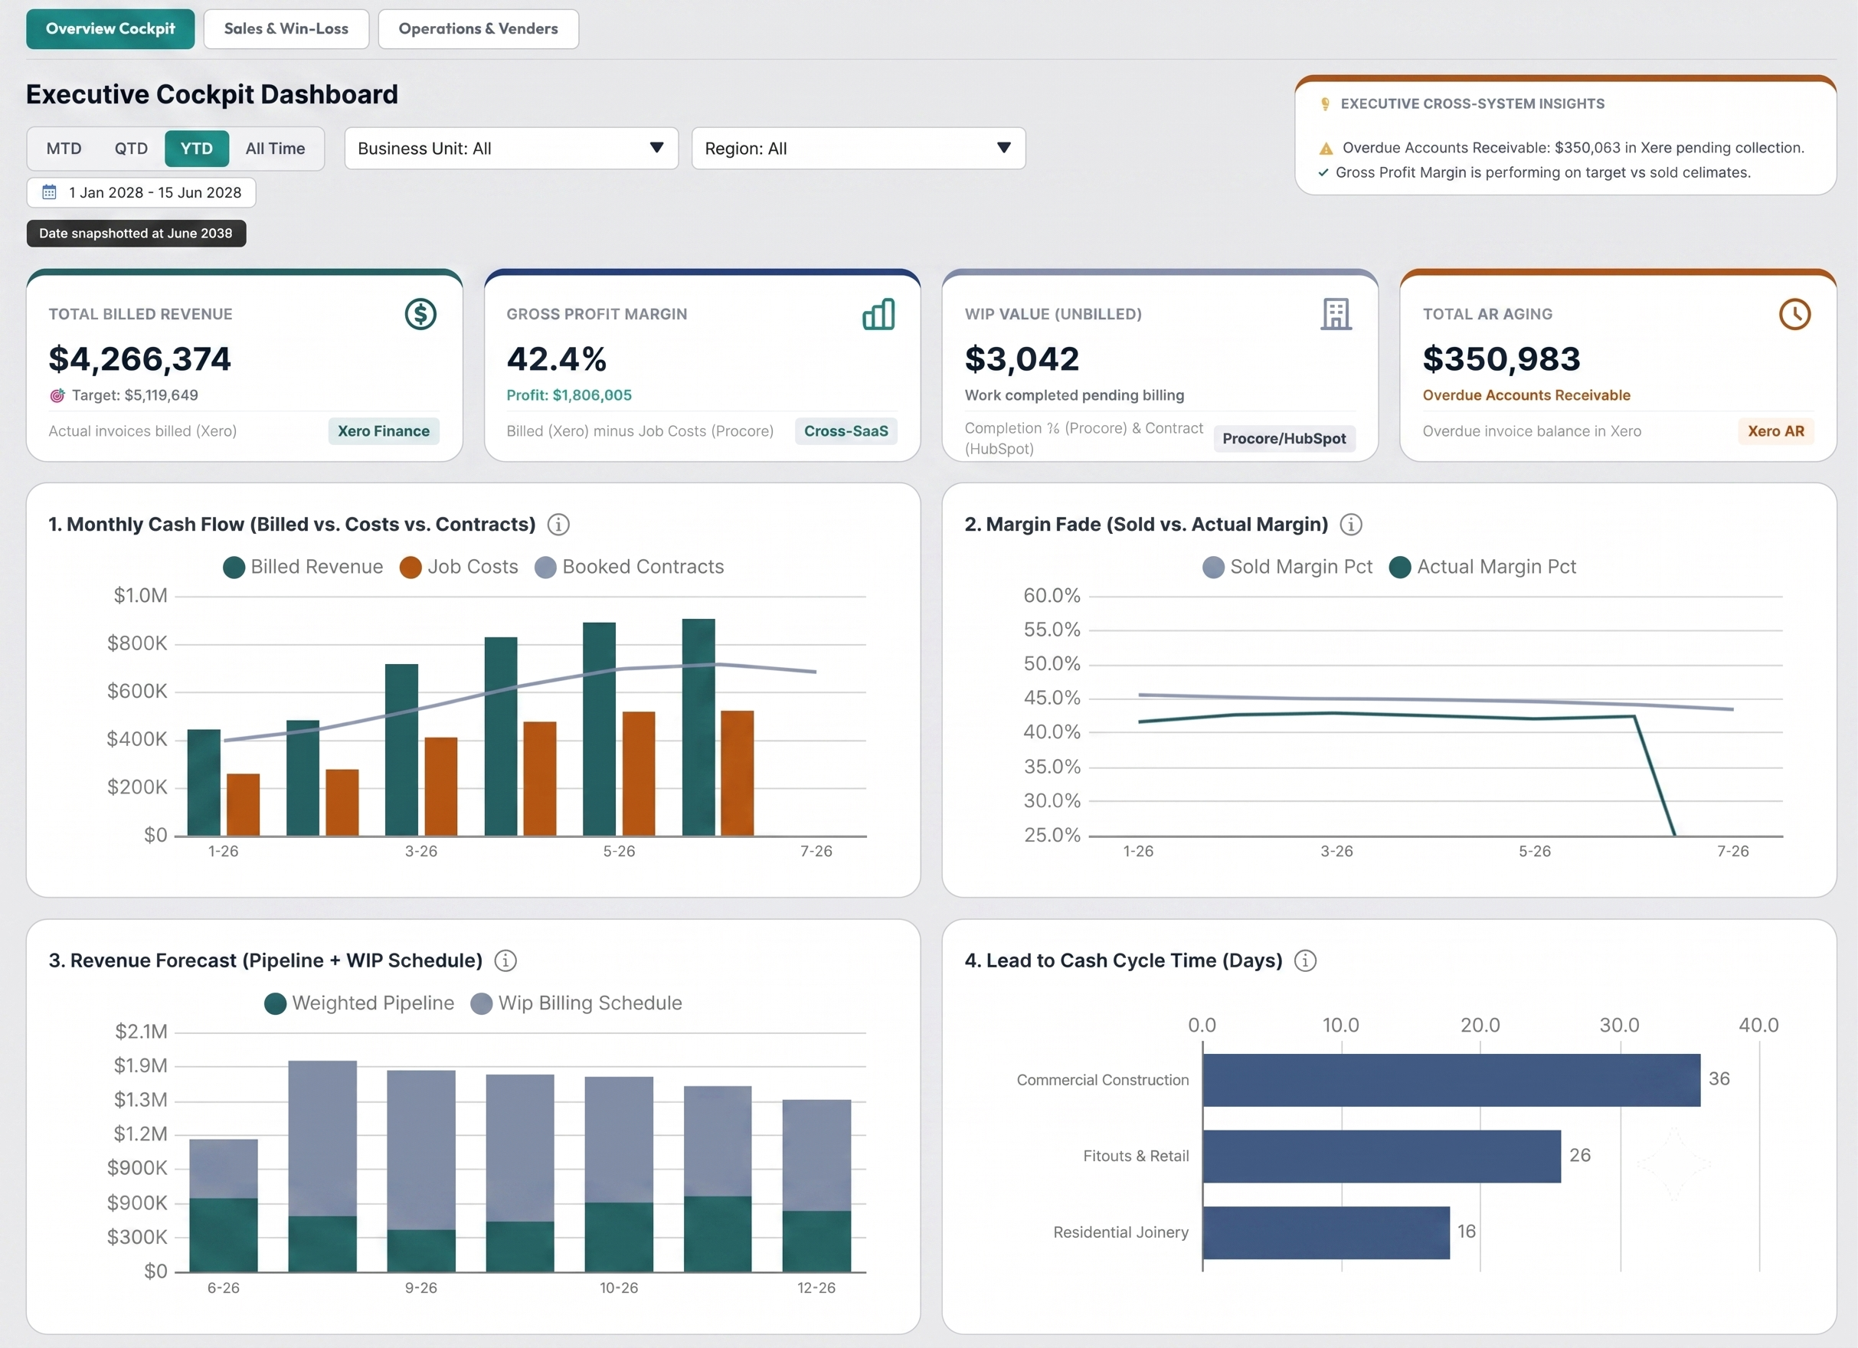Toggle Weighted Pipeline legend series

pyautogui.click(x=359, y=1003)
